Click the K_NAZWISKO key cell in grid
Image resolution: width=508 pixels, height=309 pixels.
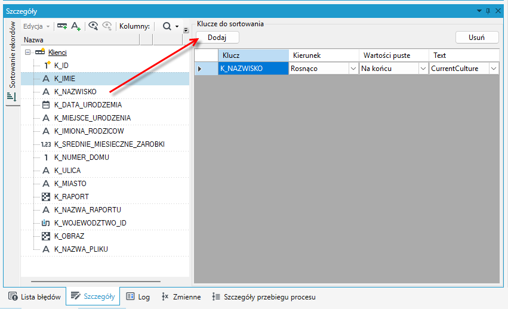click(x=253, y=69)
